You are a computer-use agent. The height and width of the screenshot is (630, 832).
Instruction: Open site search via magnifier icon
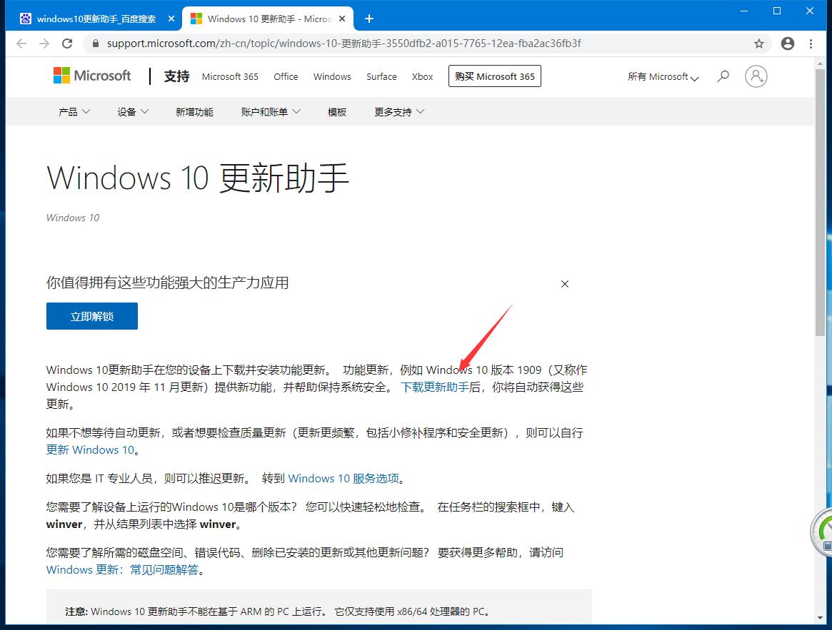pyautogui.click(x=723, y=76)
